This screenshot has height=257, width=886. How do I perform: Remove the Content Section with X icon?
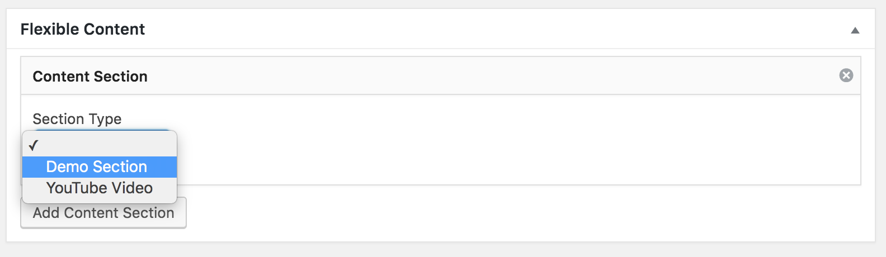(846, 75)
